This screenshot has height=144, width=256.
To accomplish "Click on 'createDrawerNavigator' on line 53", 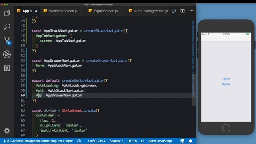I will tap(107, 60).
